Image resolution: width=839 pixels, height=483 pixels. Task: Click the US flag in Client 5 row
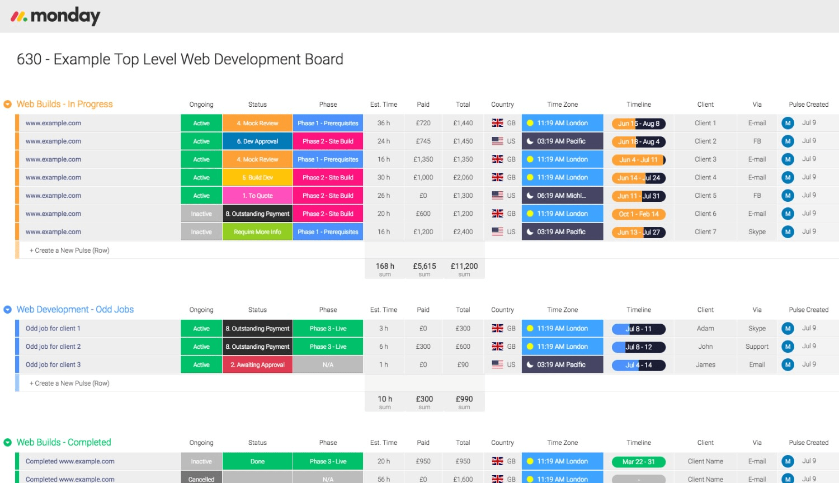(x=497, y=196)
